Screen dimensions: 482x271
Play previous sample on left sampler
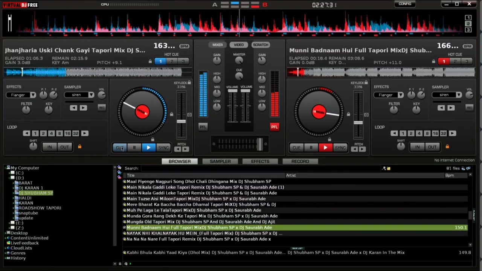coord(73,108)
